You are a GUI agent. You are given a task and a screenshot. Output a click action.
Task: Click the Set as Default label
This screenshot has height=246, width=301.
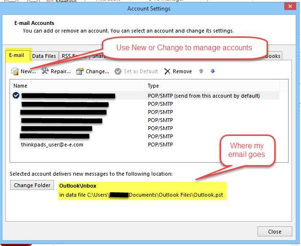141,71
